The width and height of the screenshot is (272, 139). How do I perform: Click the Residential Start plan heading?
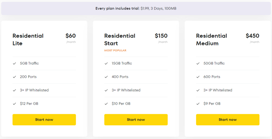120,39
